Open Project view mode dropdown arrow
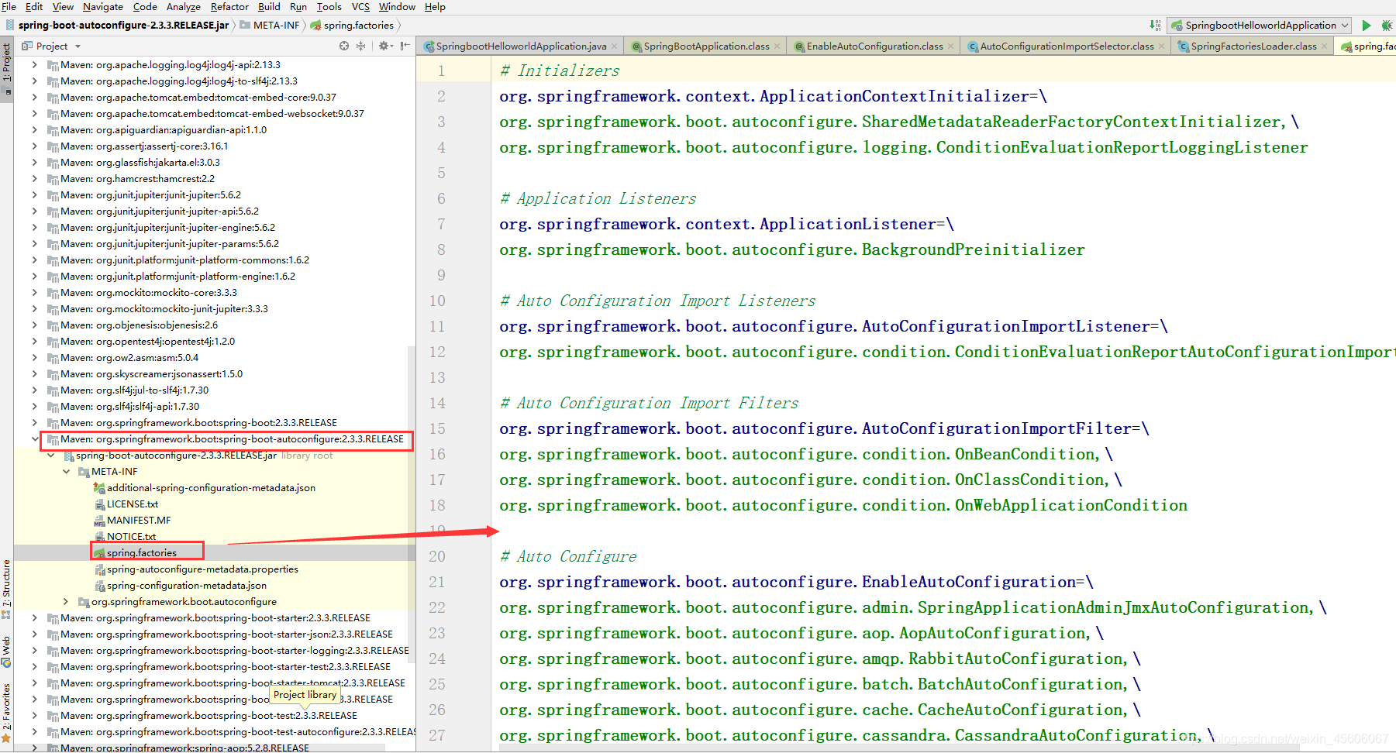This screenshot has width=1396, height=753. [78, 46]
